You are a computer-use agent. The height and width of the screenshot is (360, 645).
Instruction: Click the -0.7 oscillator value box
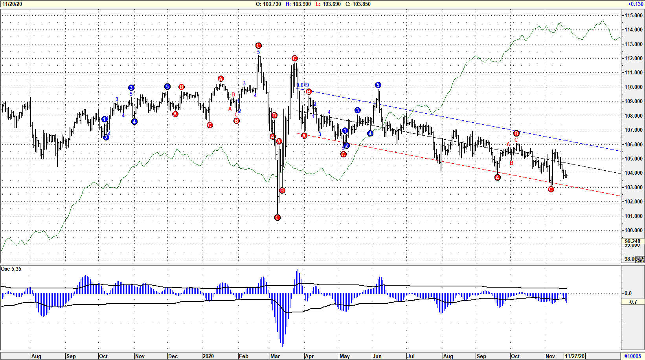coord(632,302)
